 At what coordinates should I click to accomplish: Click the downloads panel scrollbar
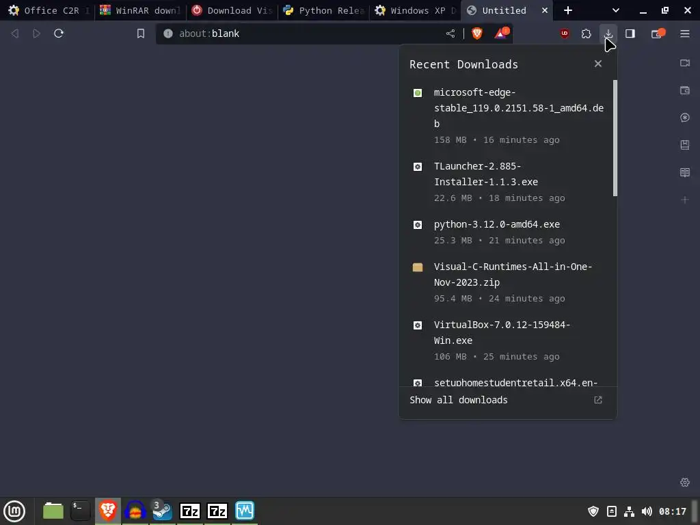615,138
